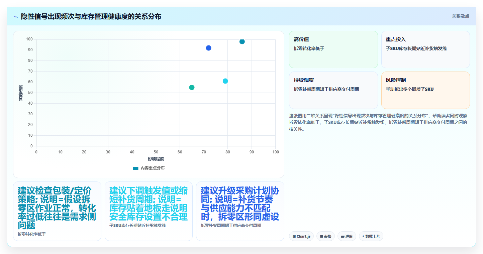Click 拆零转化率低于 under 高价值

(309, 48)
